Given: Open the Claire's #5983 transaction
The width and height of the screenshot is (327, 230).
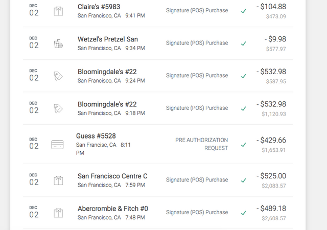Looking at the screenshot, I should (x=158, y=11).
